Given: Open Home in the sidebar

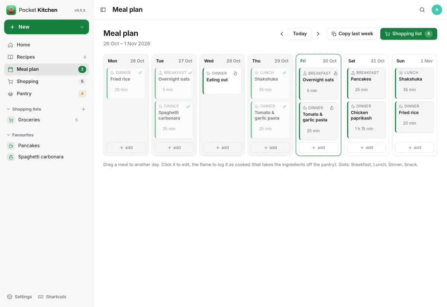Looking at the screenshot, I should tap(47, 45).
